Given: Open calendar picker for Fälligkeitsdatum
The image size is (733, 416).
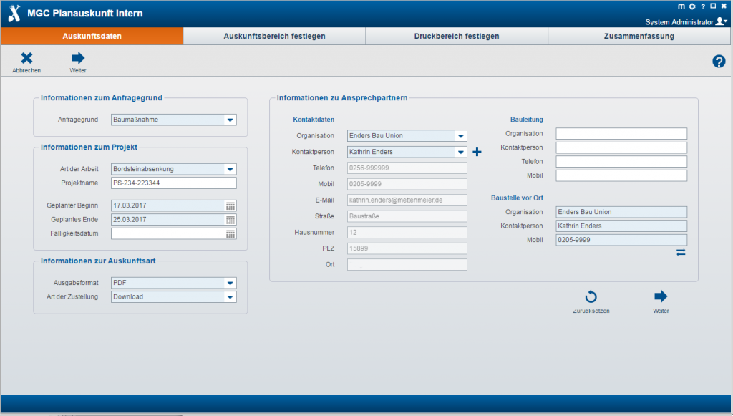Looking at the screenshot, I should (x=230, y=233).
